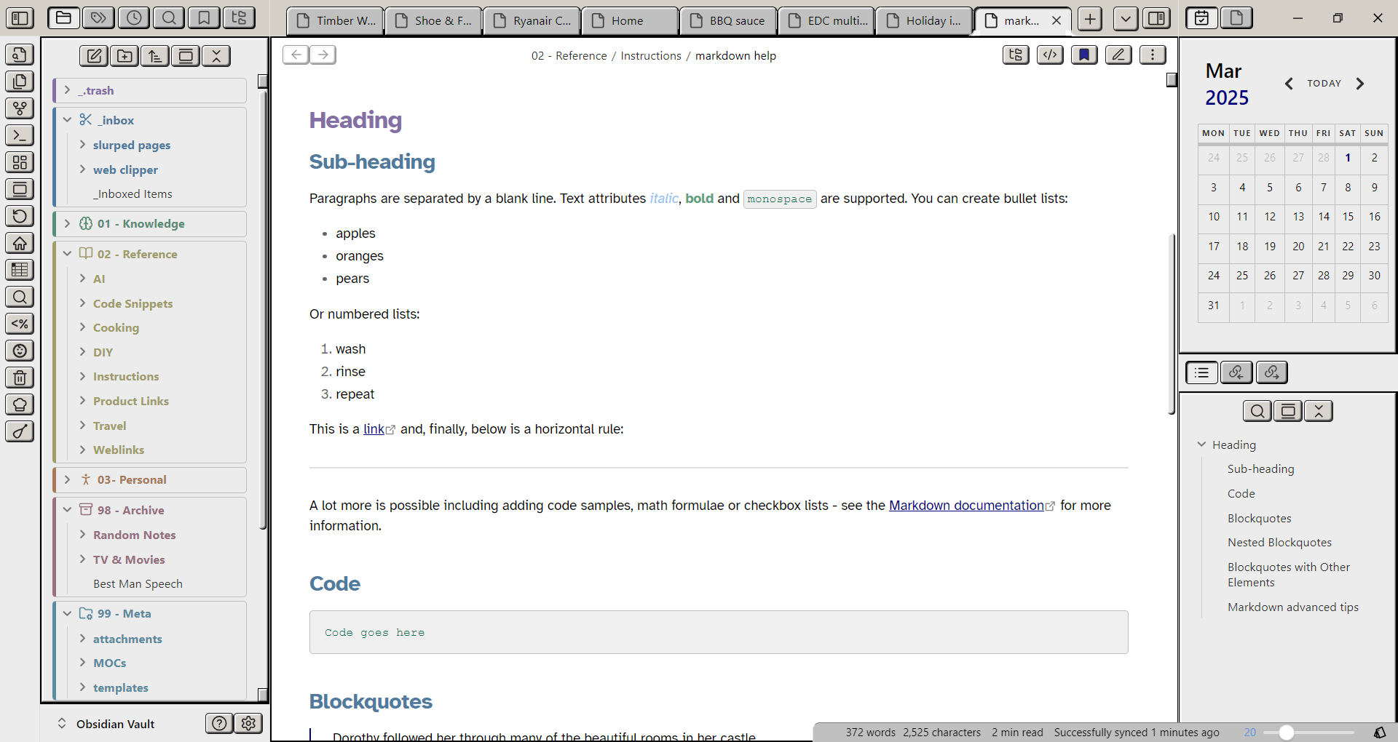1398x742 pixels.
Task: Open graph view from the ribbon
Action: (20, 108)
